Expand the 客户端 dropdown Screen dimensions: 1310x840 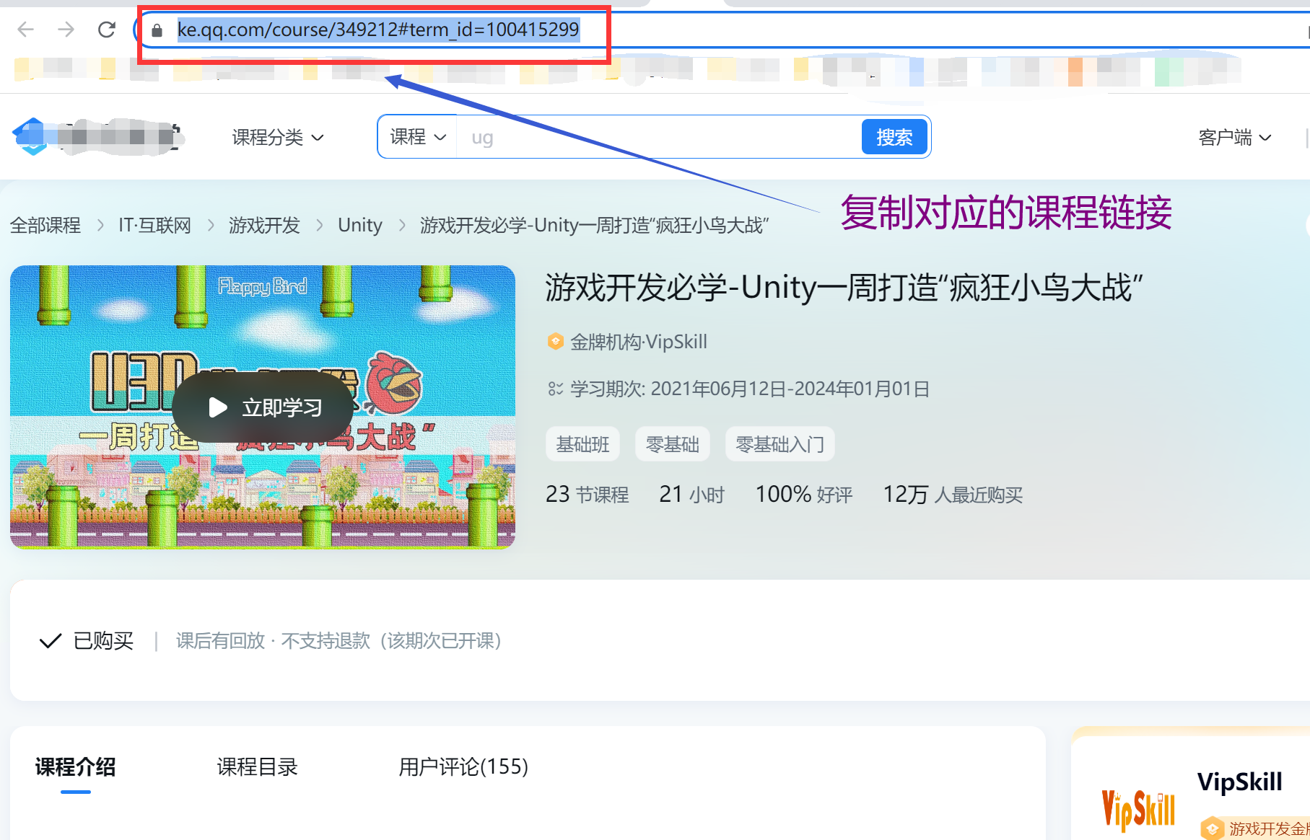click(x=1234, y=137)
